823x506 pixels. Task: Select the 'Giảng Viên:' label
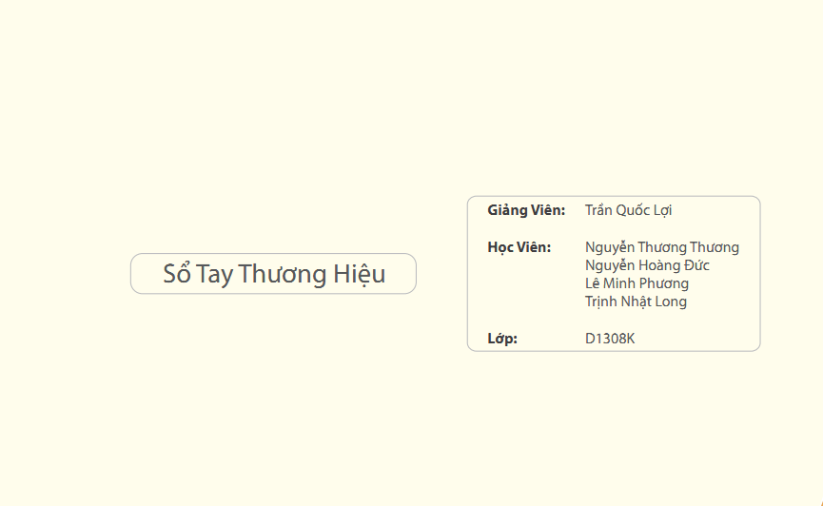(x=526, y=210)
